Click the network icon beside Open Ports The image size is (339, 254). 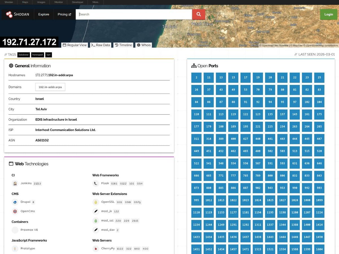coord(194,66)
